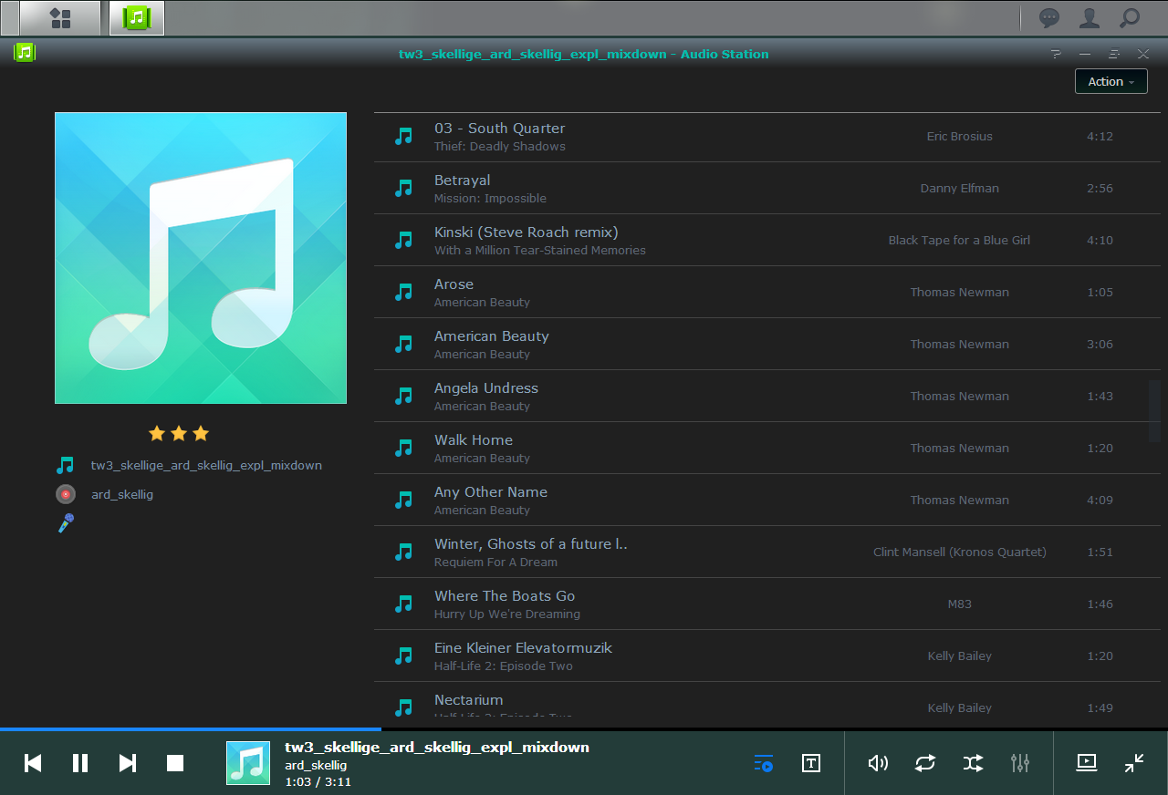This screenshot has width=1168, height=795.
Task: Open the DSM main menu grid icon
Action: (60, 17)
